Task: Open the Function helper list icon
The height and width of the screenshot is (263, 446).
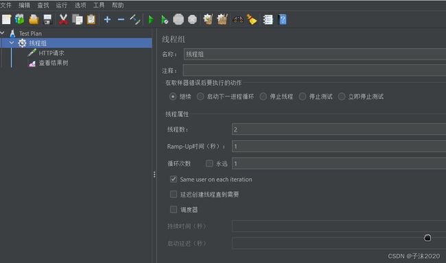Action: [268, 19]
